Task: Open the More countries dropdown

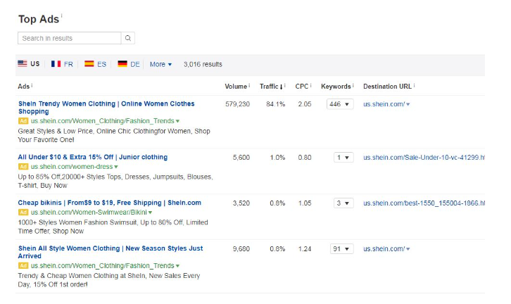Action: 160,64
